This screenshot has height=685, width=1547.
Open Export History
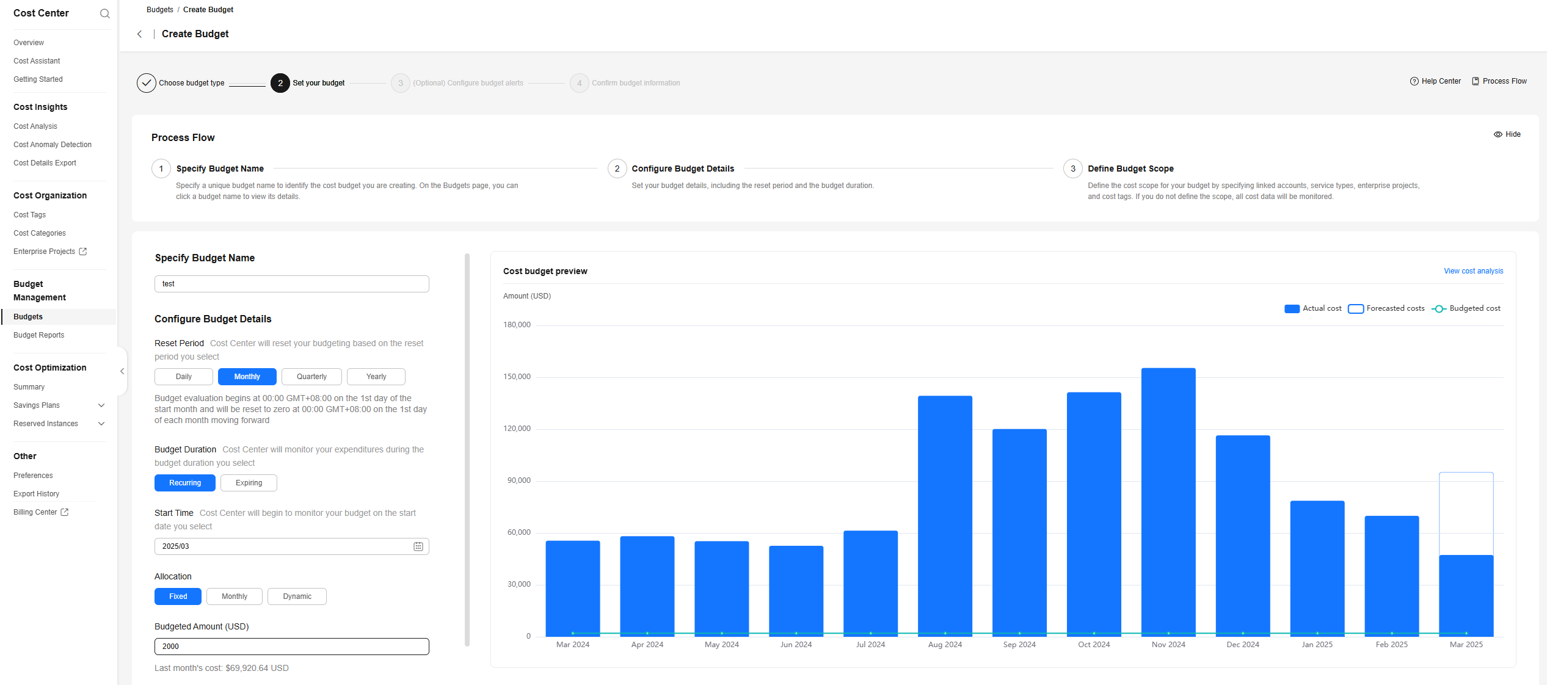37,494
